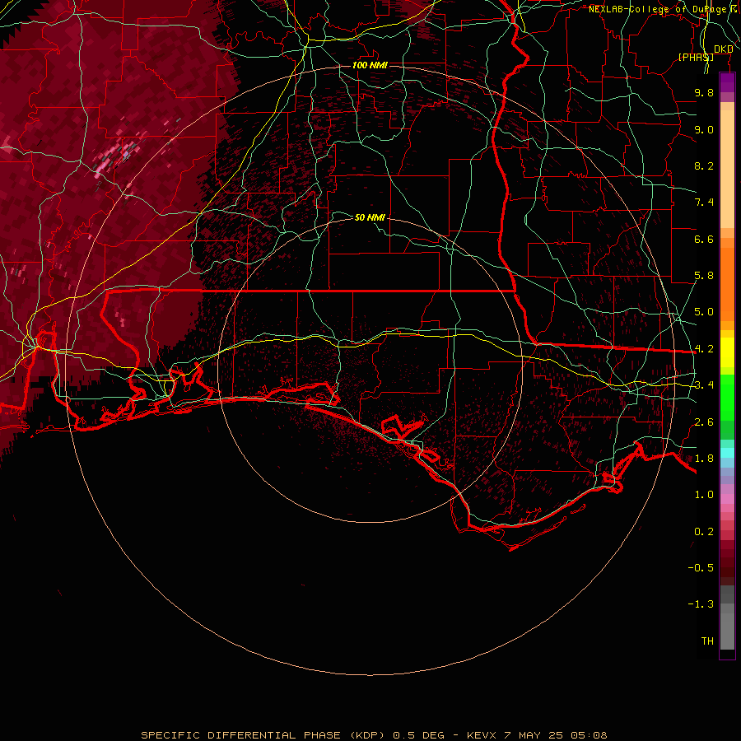Image resolution: width=741 pixels, height=741 pixels.
Task: Click the product title caption at the bottom
Action: [374, 735]
